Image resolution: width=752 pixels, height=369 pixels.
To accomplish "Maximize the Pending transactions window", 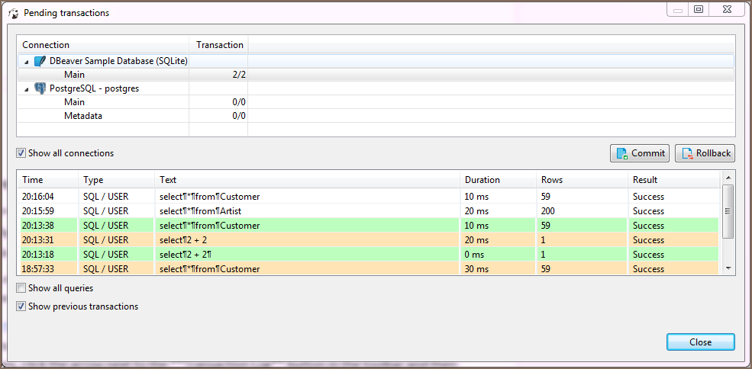I will (x=698, y=9).
